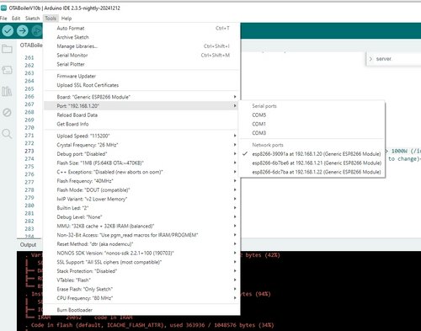Expand the Erase Flash Only Sketch submenu

point(141,289)
